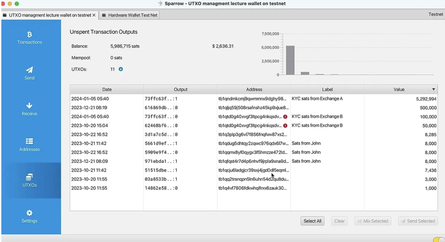Toggle the Value column sort arrow
Screen dimensions: 445x242
click(x=434, y=90)
